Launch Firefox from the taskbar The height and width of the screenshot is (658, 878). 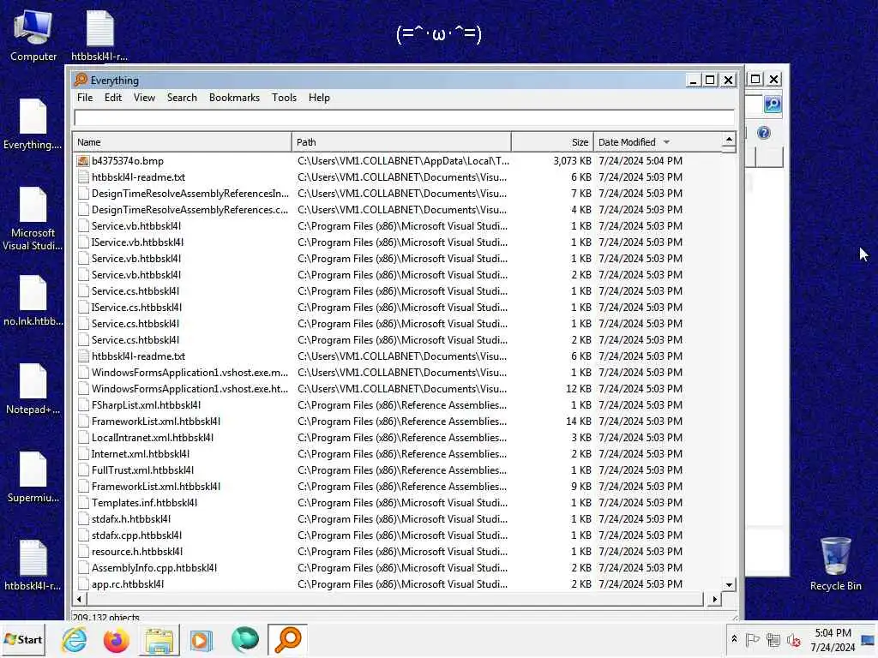coord(117,639)
